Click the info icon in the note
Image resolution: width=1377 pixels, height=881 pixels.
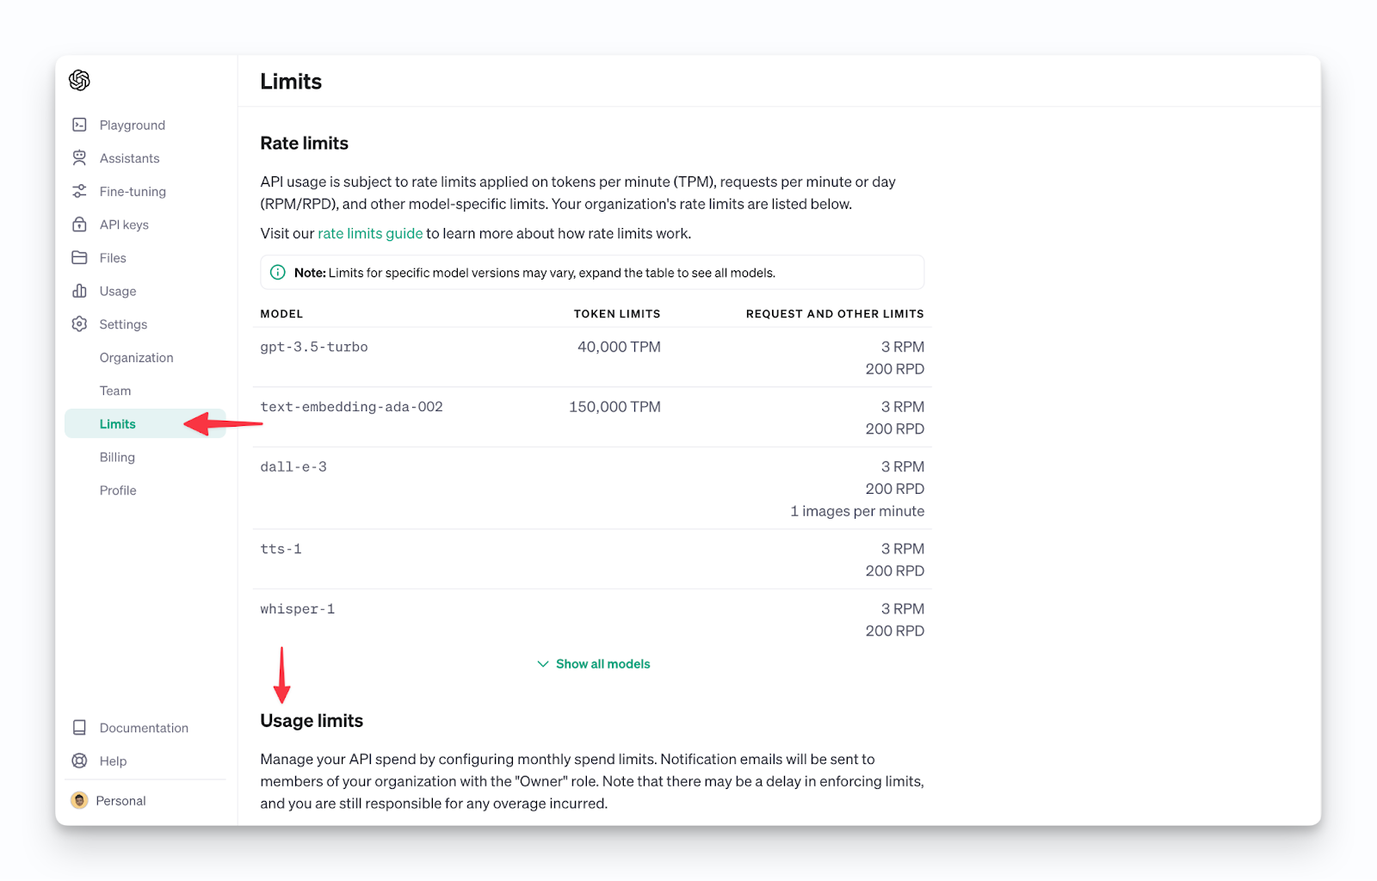click(x=278, y=272)
